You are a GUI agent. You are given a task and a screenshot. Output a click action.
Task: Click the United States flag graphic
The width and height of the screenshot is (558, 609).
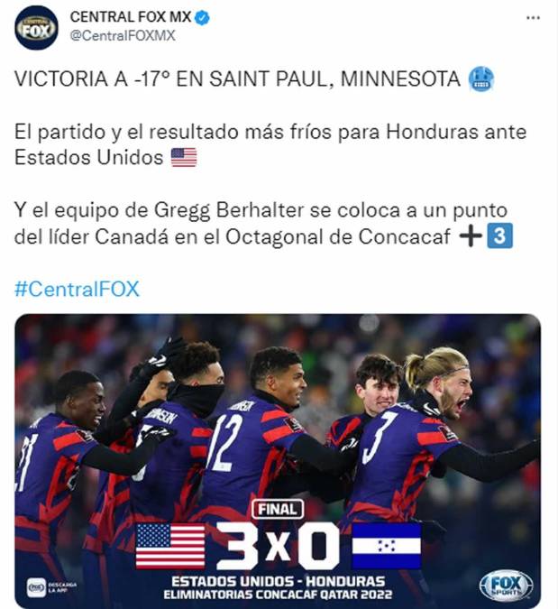[170, 546]
